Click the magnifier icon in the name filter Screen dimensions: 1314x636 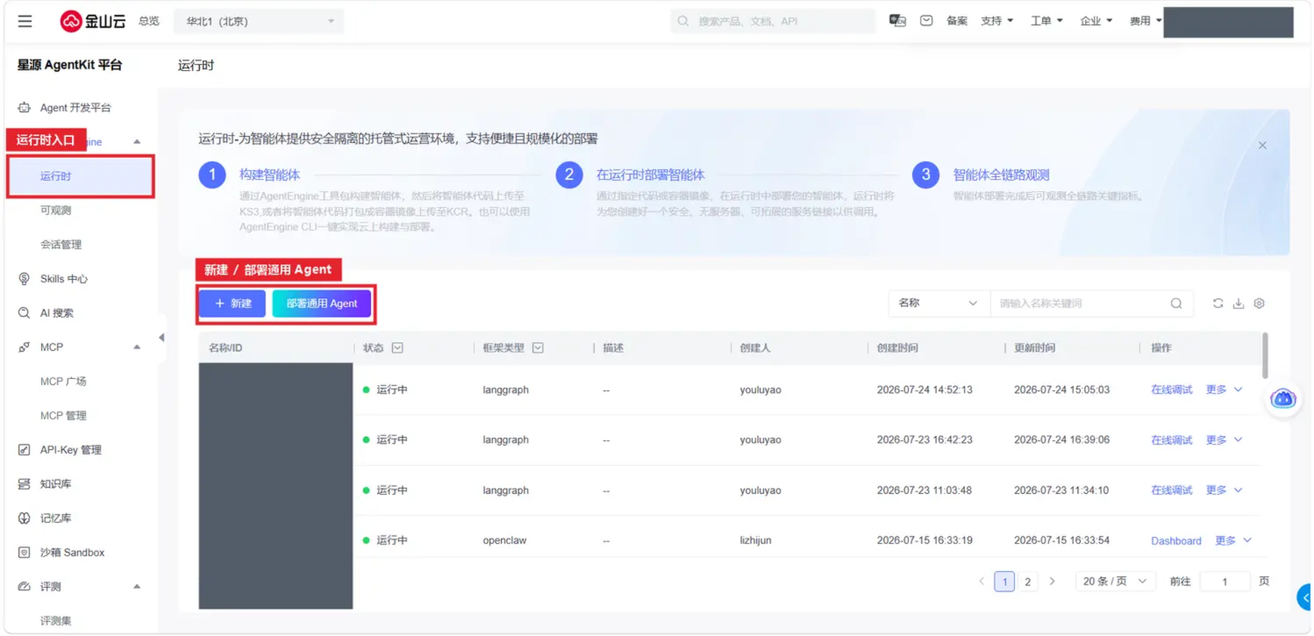1176,303
